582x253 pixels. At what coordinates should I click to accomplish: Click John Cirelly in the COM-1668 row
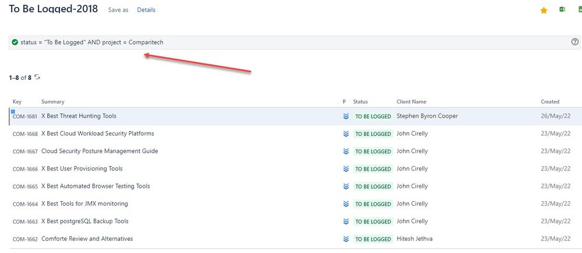[412, 133]
